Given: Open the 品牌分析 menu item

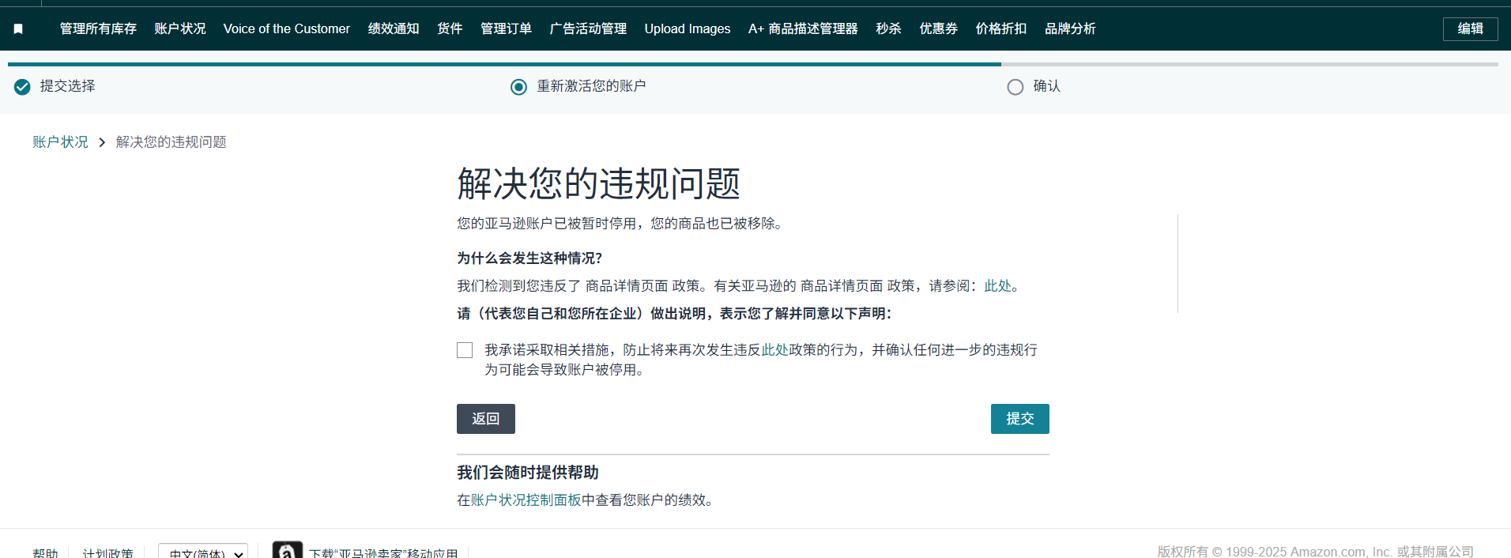Looking at the screenshot, I should tap(1070, 29).
